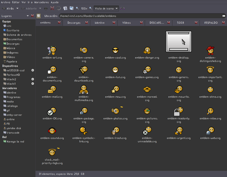This screenshot has width=227, height=177.
Task: Click the red X stop loading icon
Action: pyautogui.click(x=52, y=8)
